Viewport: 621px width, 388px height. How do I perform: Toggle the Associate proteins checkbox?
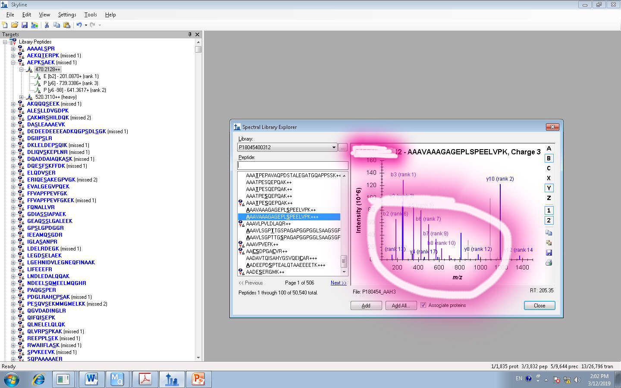[x=423, y=305]
